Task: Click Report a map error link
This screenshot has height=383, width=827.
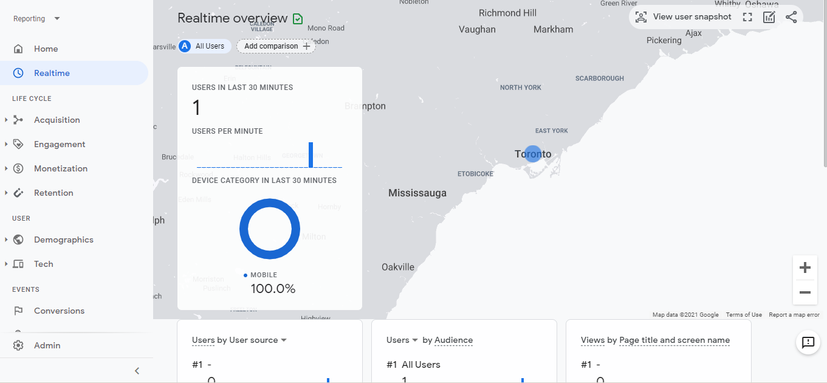Action: [794, 315]
